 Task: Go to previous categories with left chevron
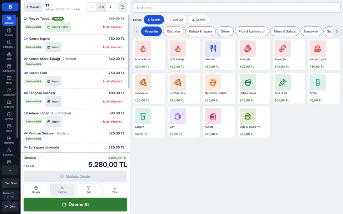[x=136, y=31]
